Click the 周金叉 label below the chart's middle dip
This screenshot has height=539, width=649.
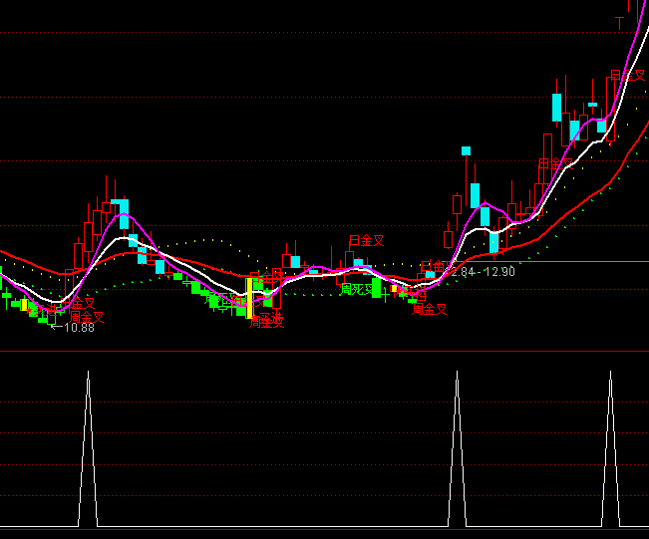click(429, 309)
